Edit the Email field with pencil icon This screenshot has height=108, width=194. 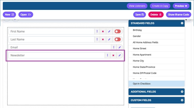120,47
